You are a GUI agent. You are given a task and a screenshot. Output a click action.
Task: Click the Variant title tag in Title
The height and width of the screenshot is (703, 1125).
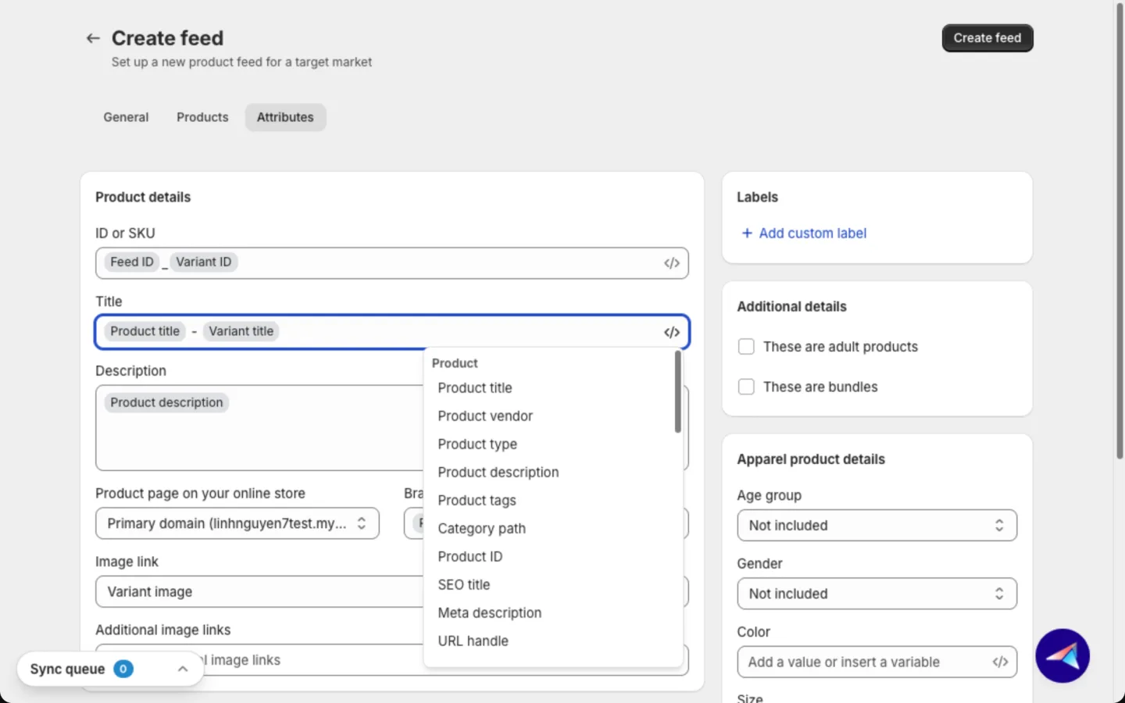(241, 331)
